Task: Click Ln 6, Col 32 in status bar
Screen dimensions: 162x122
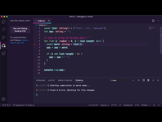Action: point(93,105)
